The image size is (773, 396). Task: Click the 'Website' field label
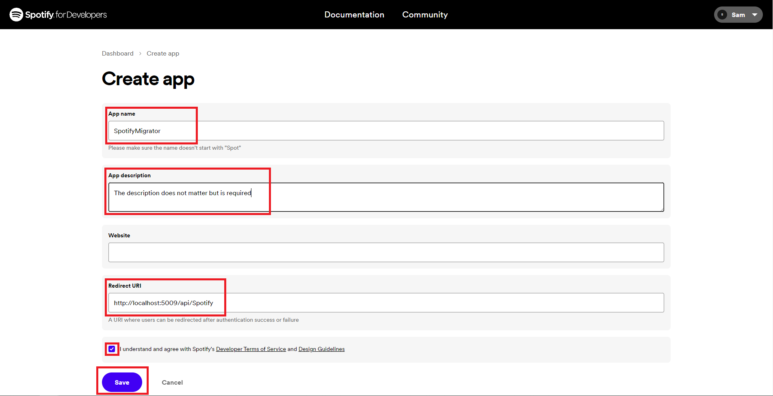[x=119, y=235]
